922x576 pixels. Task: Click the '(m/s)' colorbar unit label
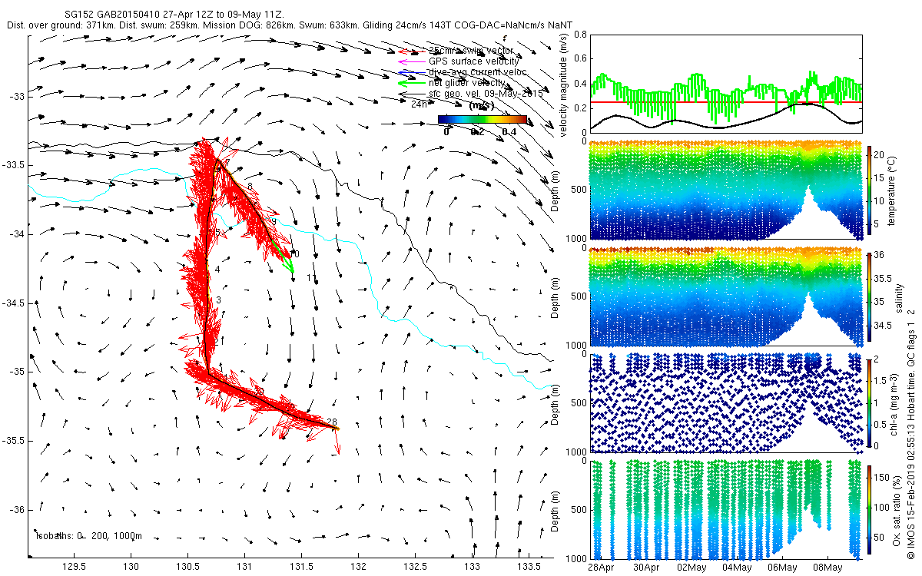pos(482,105)
